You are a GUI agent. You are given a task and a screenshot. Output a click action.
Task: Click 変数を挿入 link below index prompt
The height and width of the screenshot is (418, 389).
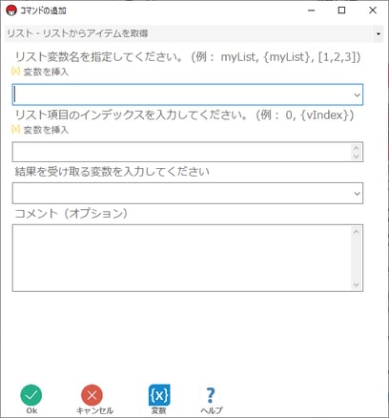[46, 130]
